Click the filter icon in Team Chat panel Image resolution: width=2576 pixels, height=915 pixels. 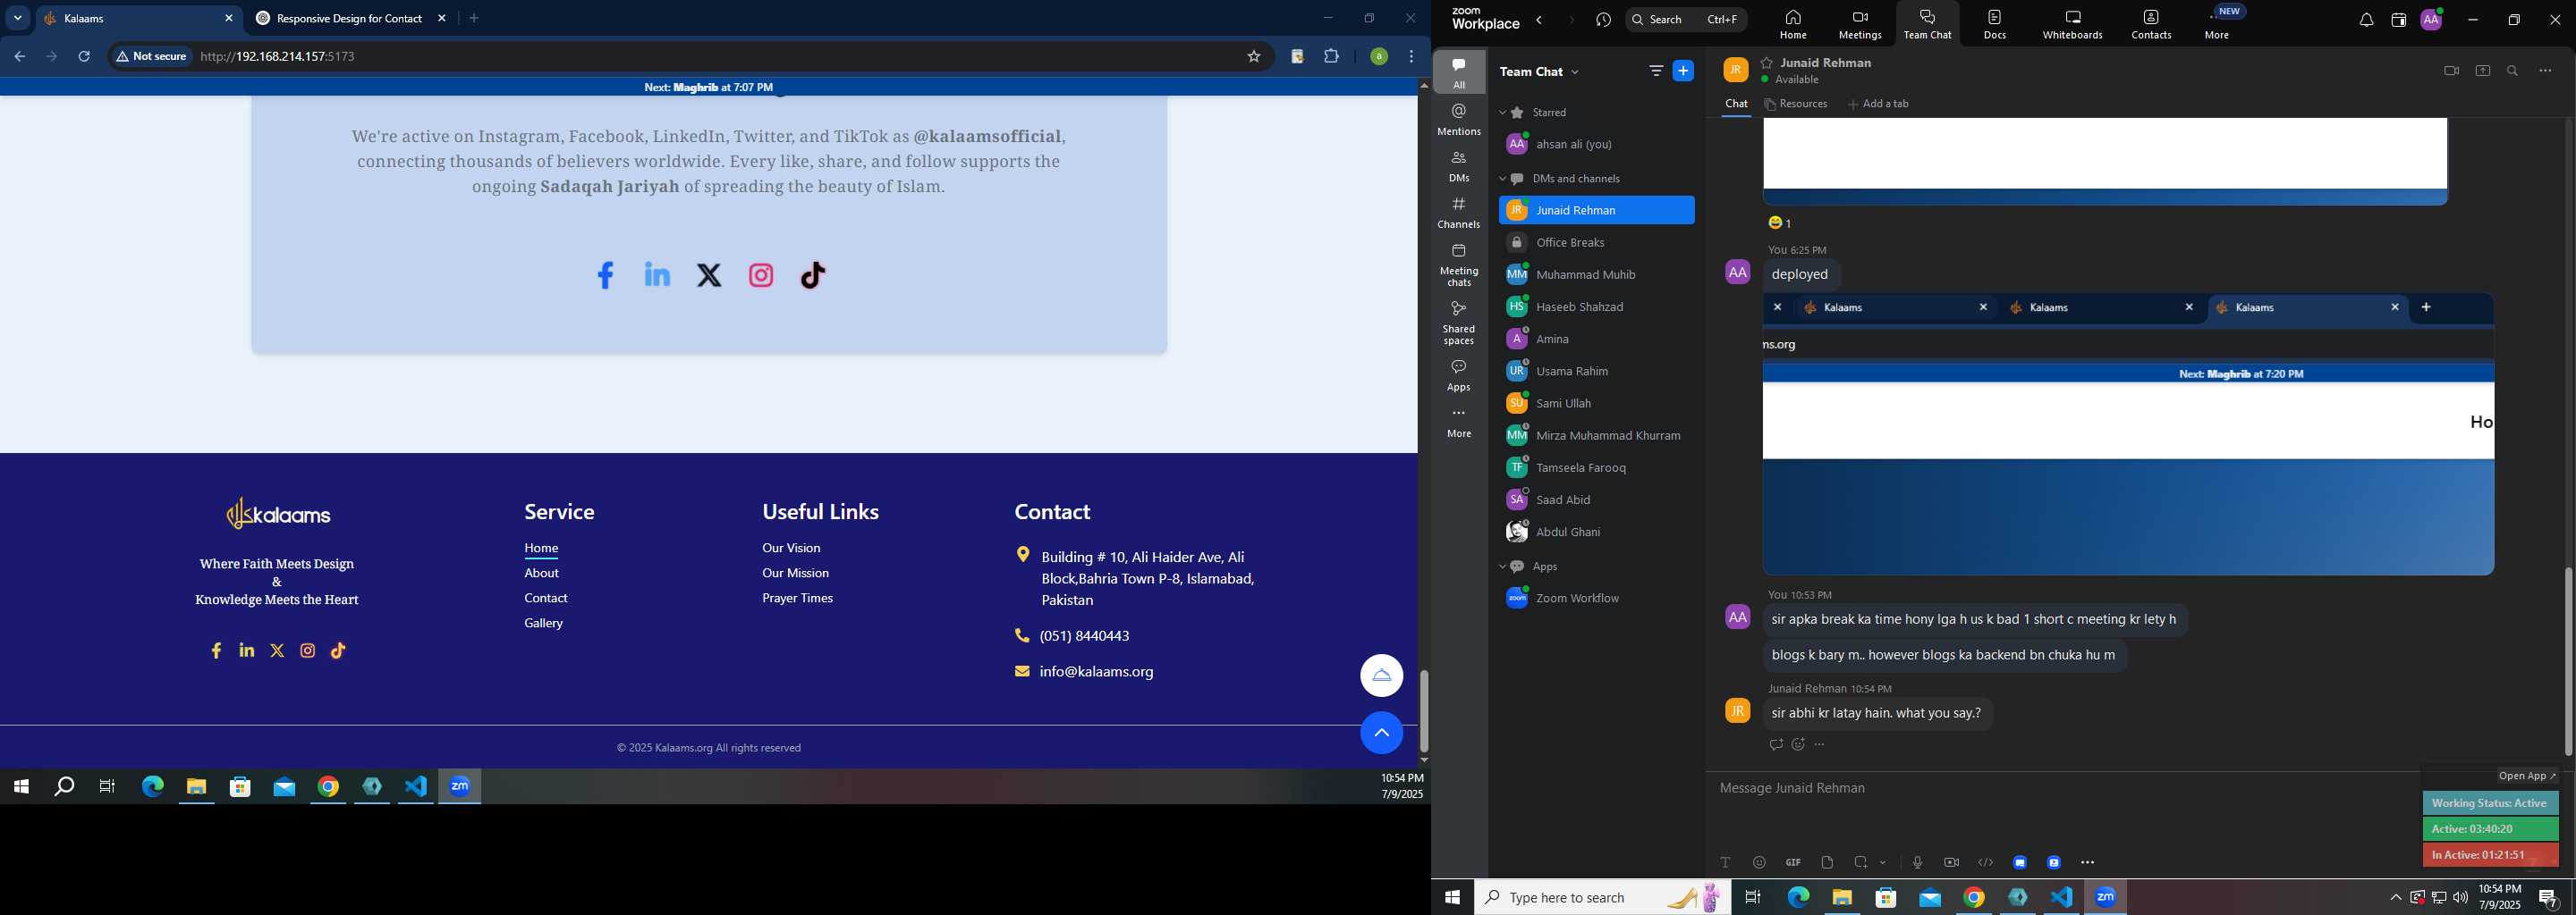pyautogui.click(x=1656, y=71)
